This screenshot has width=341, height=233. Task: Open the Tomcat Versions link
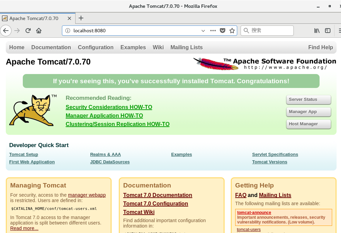point(270,162)
